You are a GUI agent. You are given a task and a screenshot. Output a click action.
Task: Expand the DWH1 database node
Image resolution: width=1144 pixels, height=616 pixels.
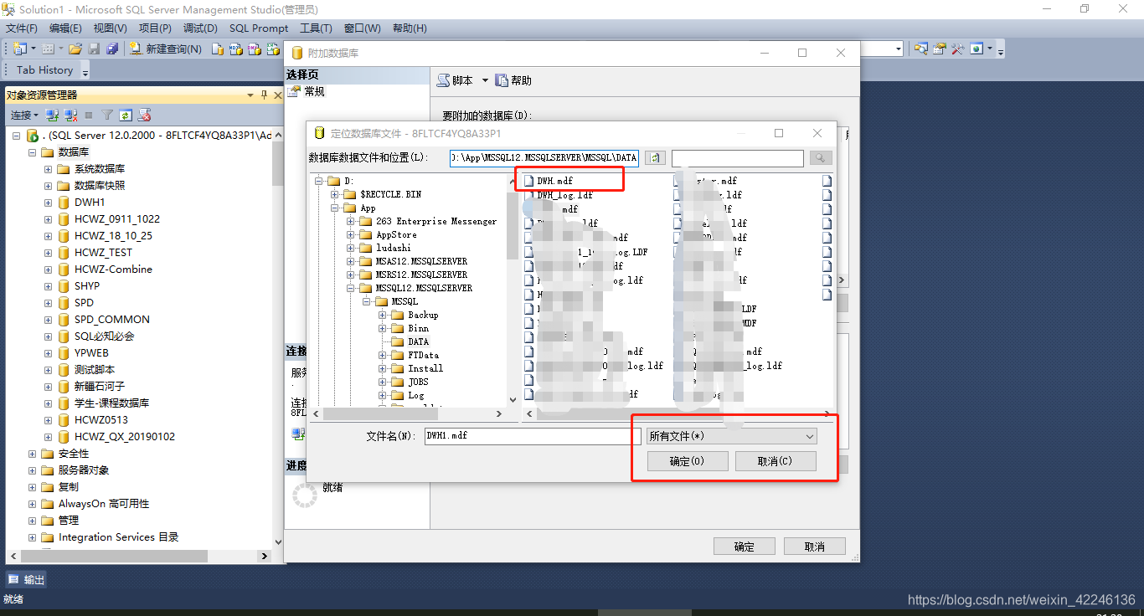(48, 203)
